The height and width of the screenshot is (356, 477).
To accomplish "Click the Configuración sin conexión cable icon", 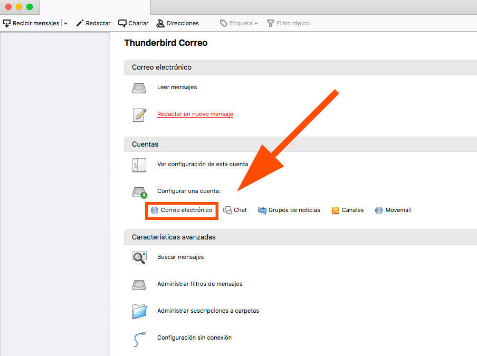I will 139,338.
